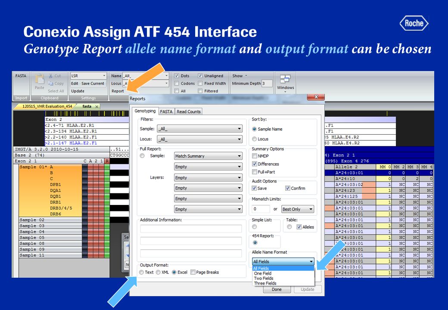Screen dimensions: 448x310
Task: Enable the Filtered checkbox
Action: 200,91
